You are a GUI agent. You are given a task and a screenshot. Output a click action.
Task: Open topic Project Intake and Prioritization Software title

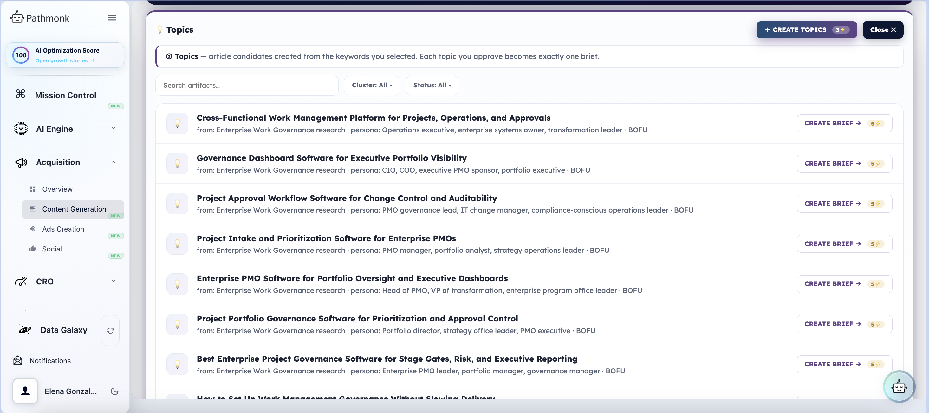(x=326, y=238)
